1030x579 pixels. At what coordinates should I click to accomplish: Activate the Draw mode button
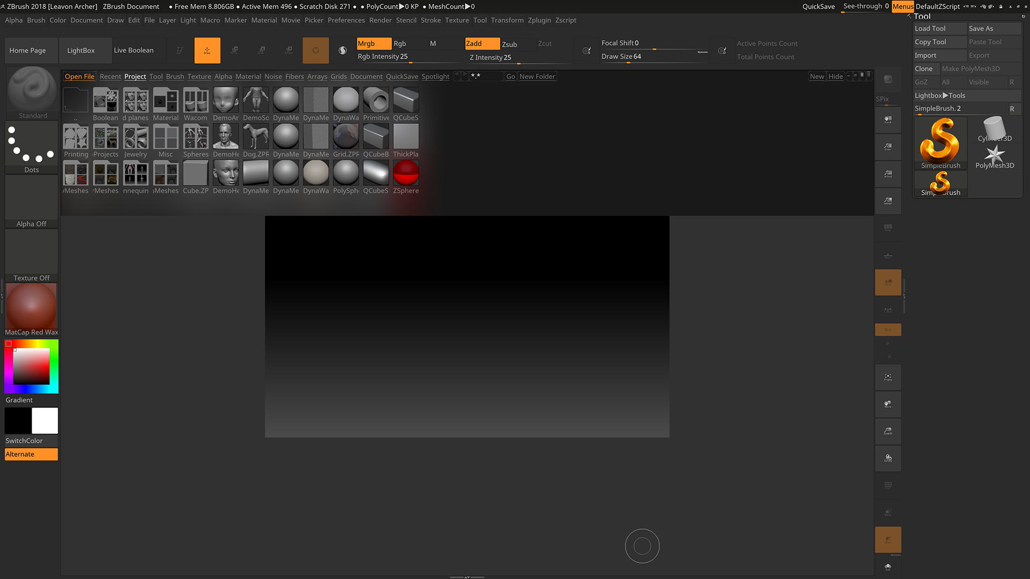pos(207,50)
